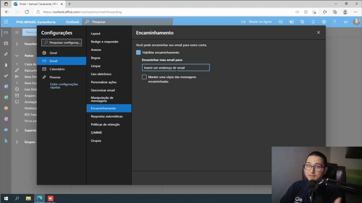Open the Edge menu ellipsis
The width and height of the screenshot is (362, 203).
coord(356,12)
